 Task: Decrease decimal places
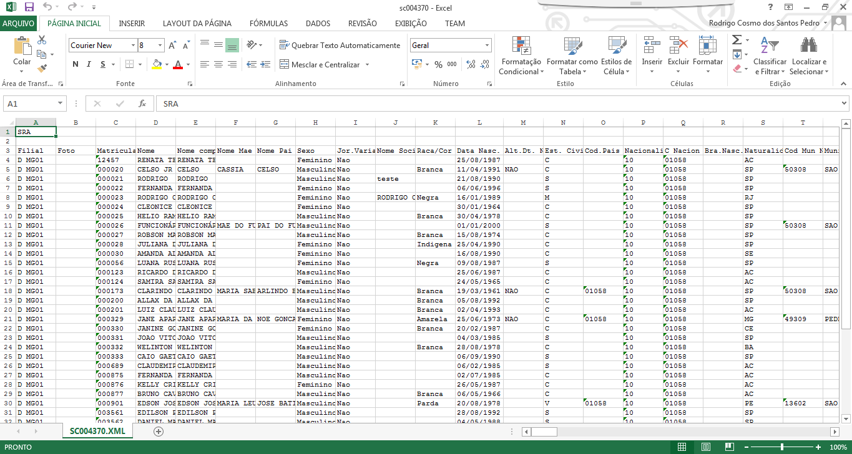click(x=485, y=64)
